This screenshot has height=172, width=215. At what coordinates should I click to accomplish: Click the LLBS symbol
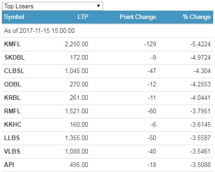coord(12,138)
